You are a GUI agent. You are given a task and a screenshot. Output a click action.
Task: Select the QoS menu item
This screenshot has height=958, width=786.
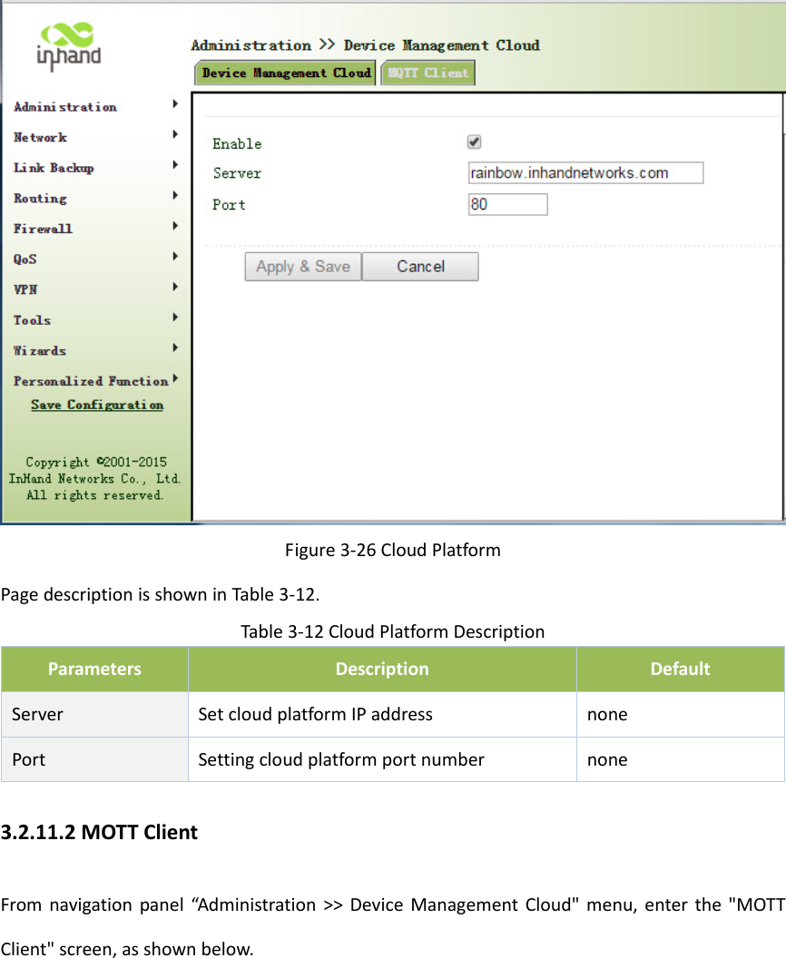tap(31, 259)
